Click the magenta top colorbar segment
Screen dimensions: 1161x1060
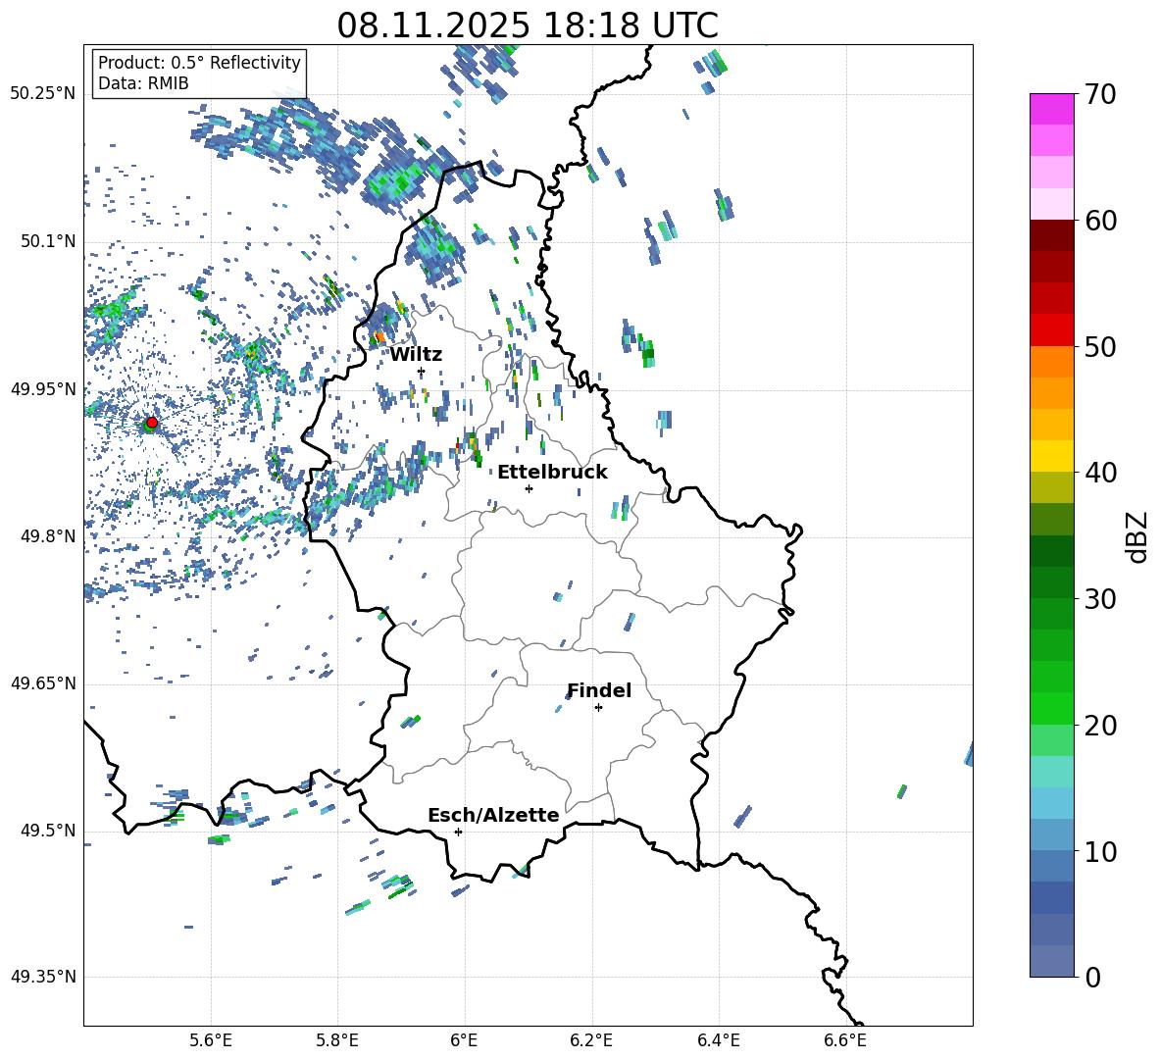click(1051, 109)
